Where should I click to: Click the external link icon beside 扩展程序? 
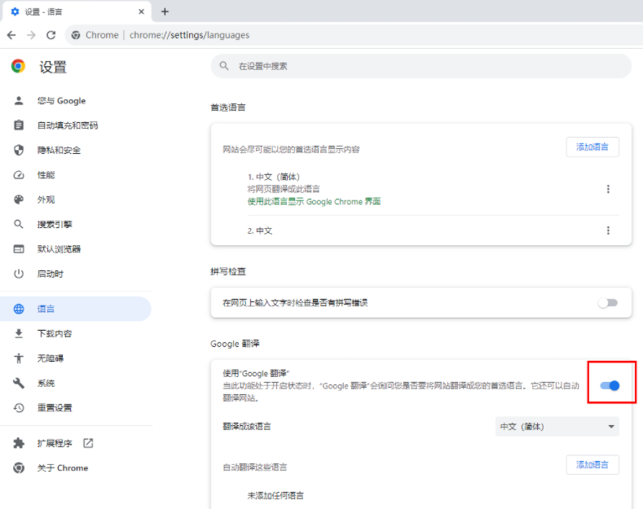point(88,443)
